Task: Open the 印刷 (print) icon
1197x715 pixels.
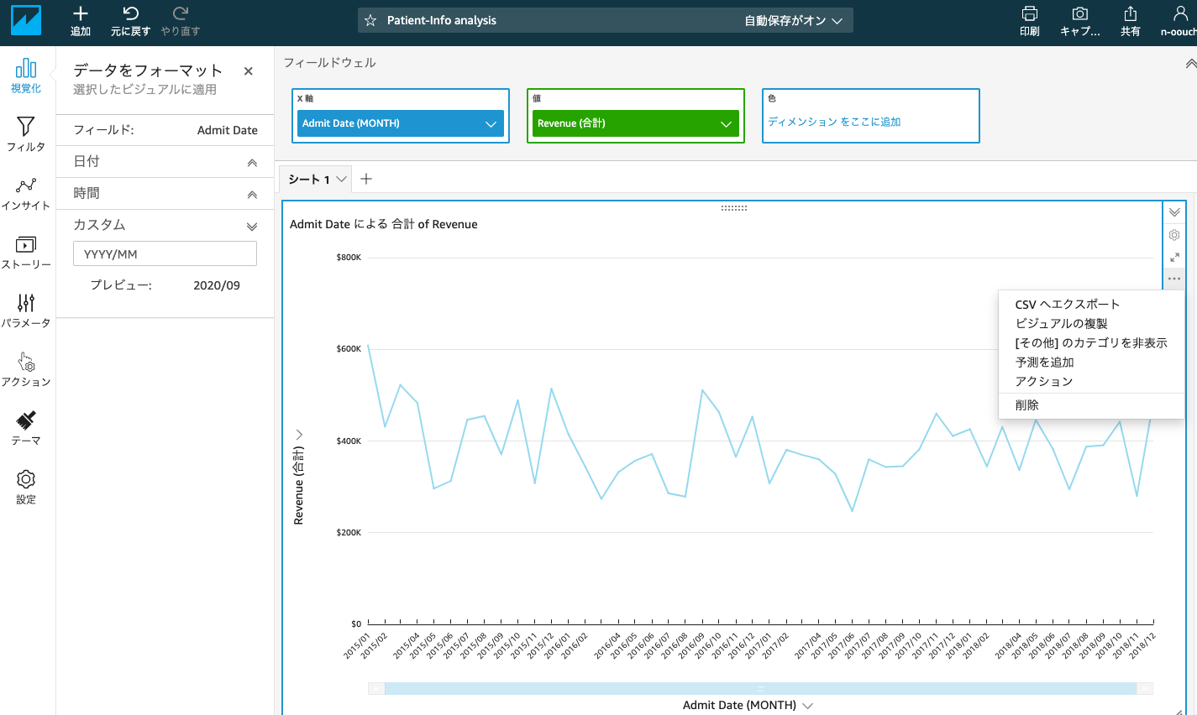Action: pos(1030,13)
